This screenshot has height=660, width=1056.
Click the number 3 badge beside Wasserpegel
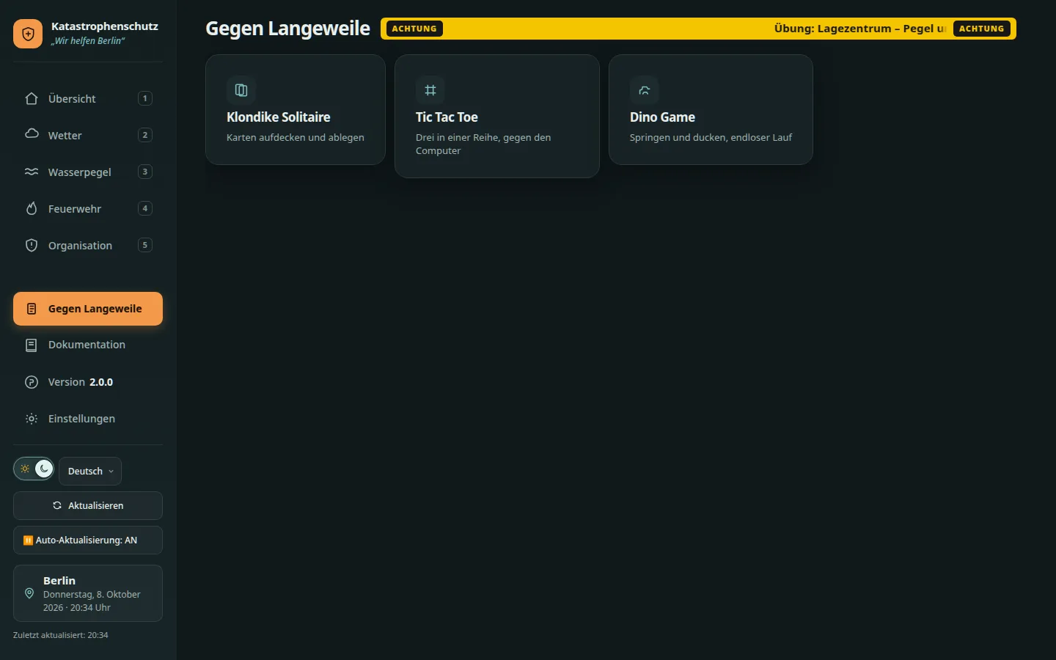pyautogui.click(x=145, y=172)
